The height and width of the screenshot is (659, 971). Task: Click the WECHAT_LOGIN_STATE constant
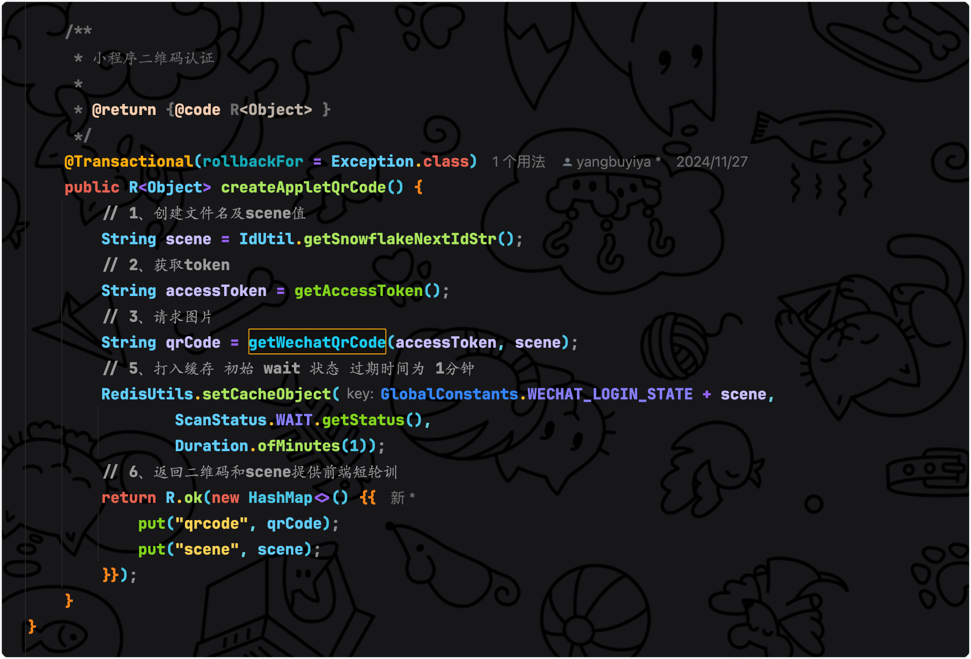pyautogui.click(x=610, y=394)
